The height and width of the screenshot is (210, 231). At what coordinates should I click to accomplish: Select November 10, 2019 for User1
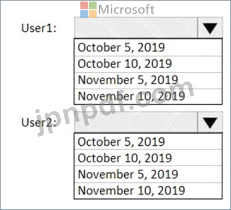pyautogui.click(x=148, y=96)
